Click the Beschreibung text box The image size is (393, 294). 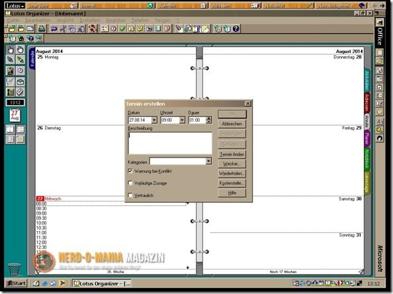(x=170, y=143)
